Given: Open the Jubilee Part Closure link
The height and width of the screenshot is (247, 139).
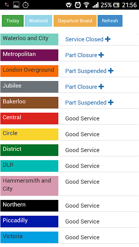Looking at the screenshot, I should 81,87.
